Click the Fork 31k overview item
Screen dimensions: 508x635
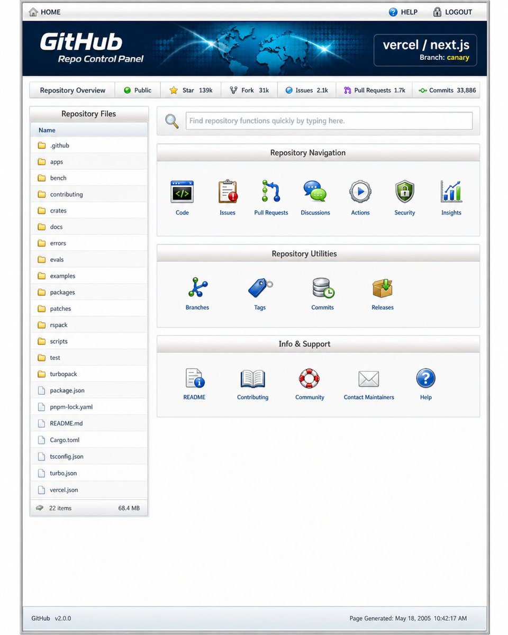pos(249,90)
